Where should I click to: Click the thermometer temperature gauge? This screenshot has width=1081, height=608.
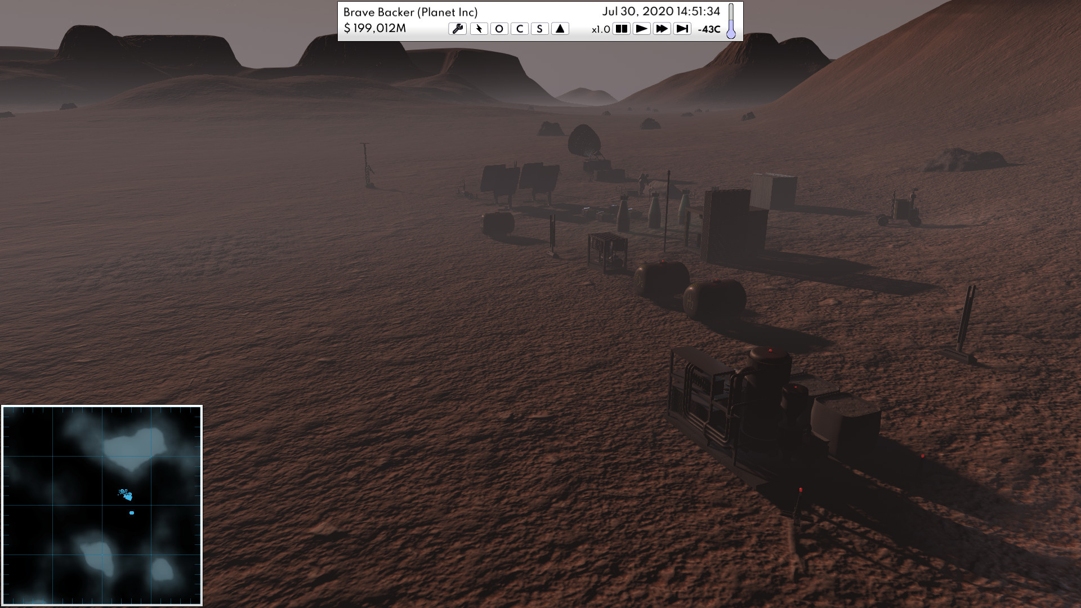click(731, 21)
